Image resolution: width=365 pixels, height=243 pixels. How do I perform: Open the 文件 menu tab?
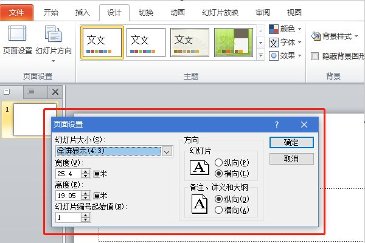point(16,12)
